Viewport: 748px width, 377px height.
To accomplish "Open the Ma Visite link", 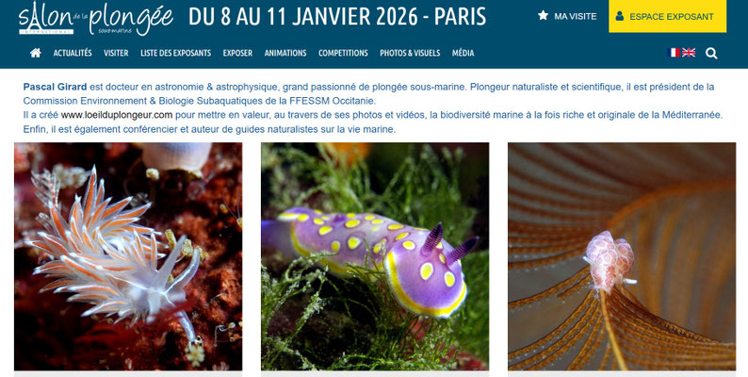I will [567, 16].
